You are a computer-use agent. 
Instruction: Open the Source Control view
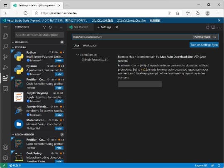click(x=5, y=57)
